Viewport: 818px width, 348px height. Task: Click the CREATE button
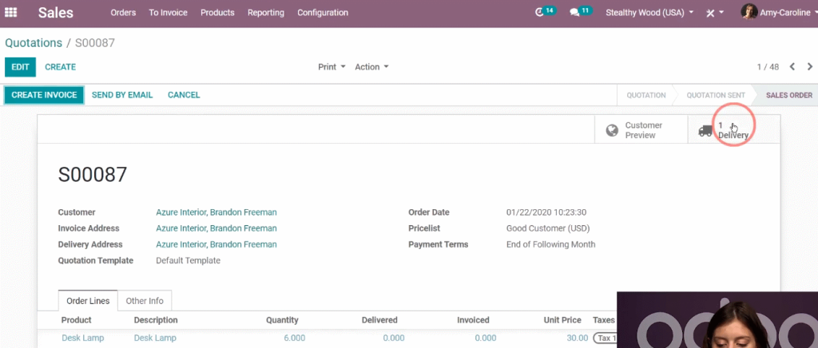point(60,67)
